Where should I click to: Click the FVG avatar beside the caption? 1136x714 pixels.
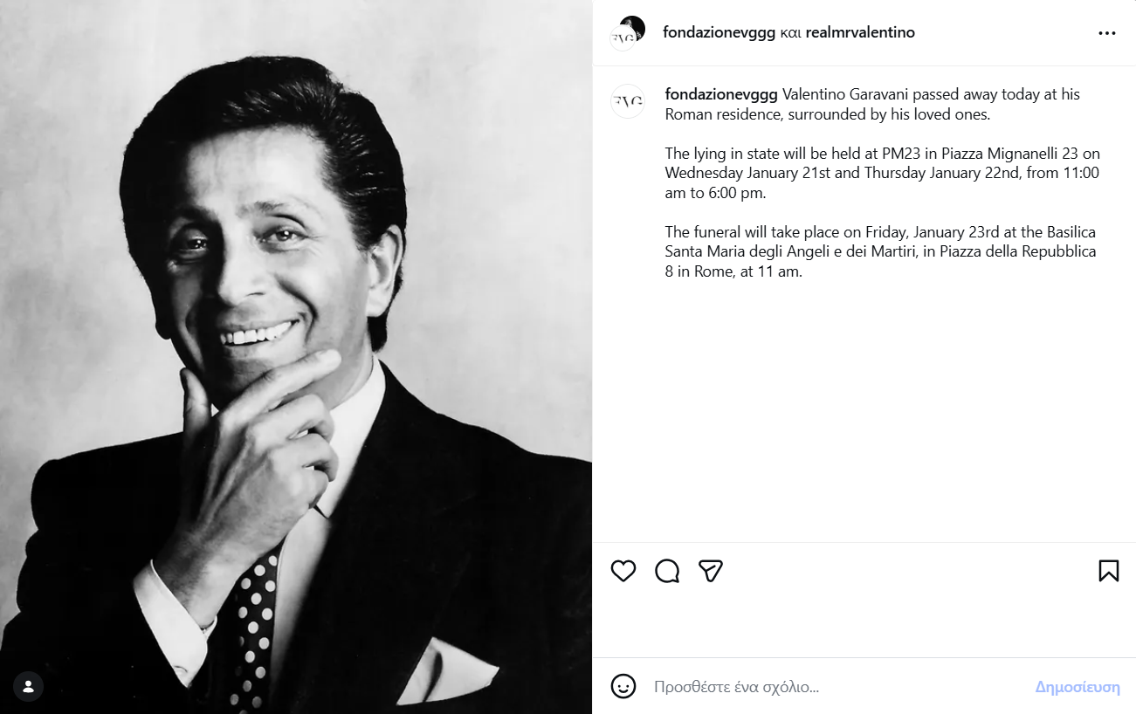click(x=627, y=101)
